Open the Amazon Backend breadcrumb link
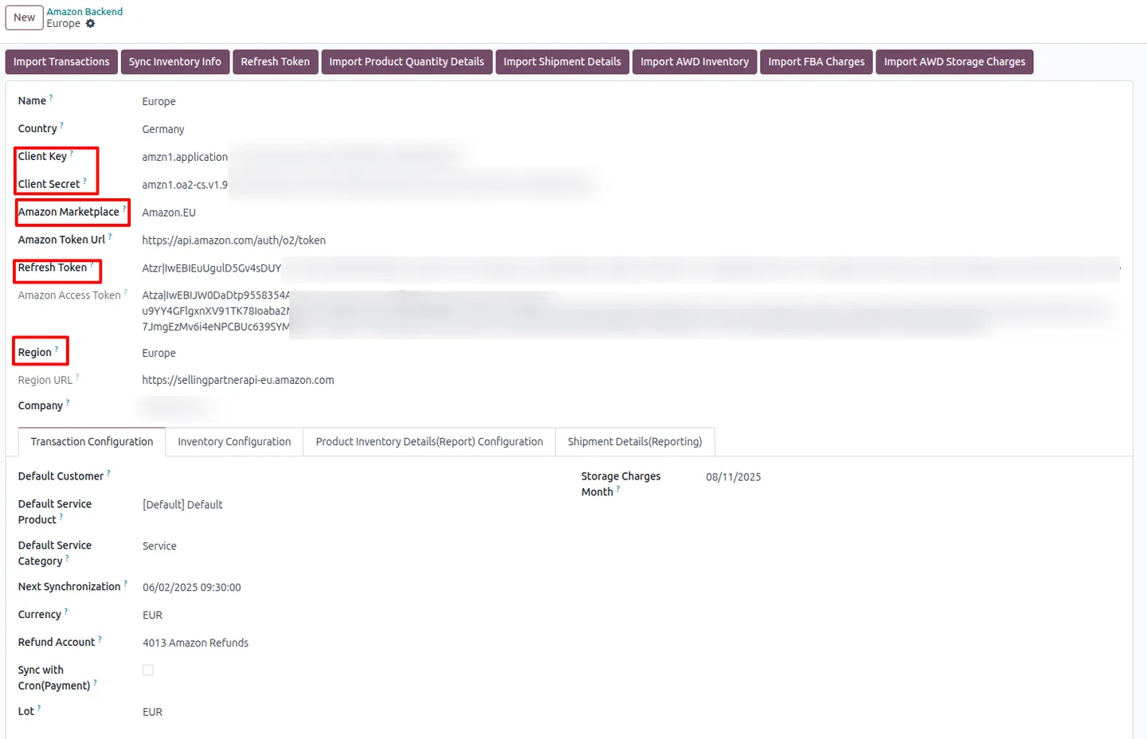1147x739 pixels. point(84,12)
